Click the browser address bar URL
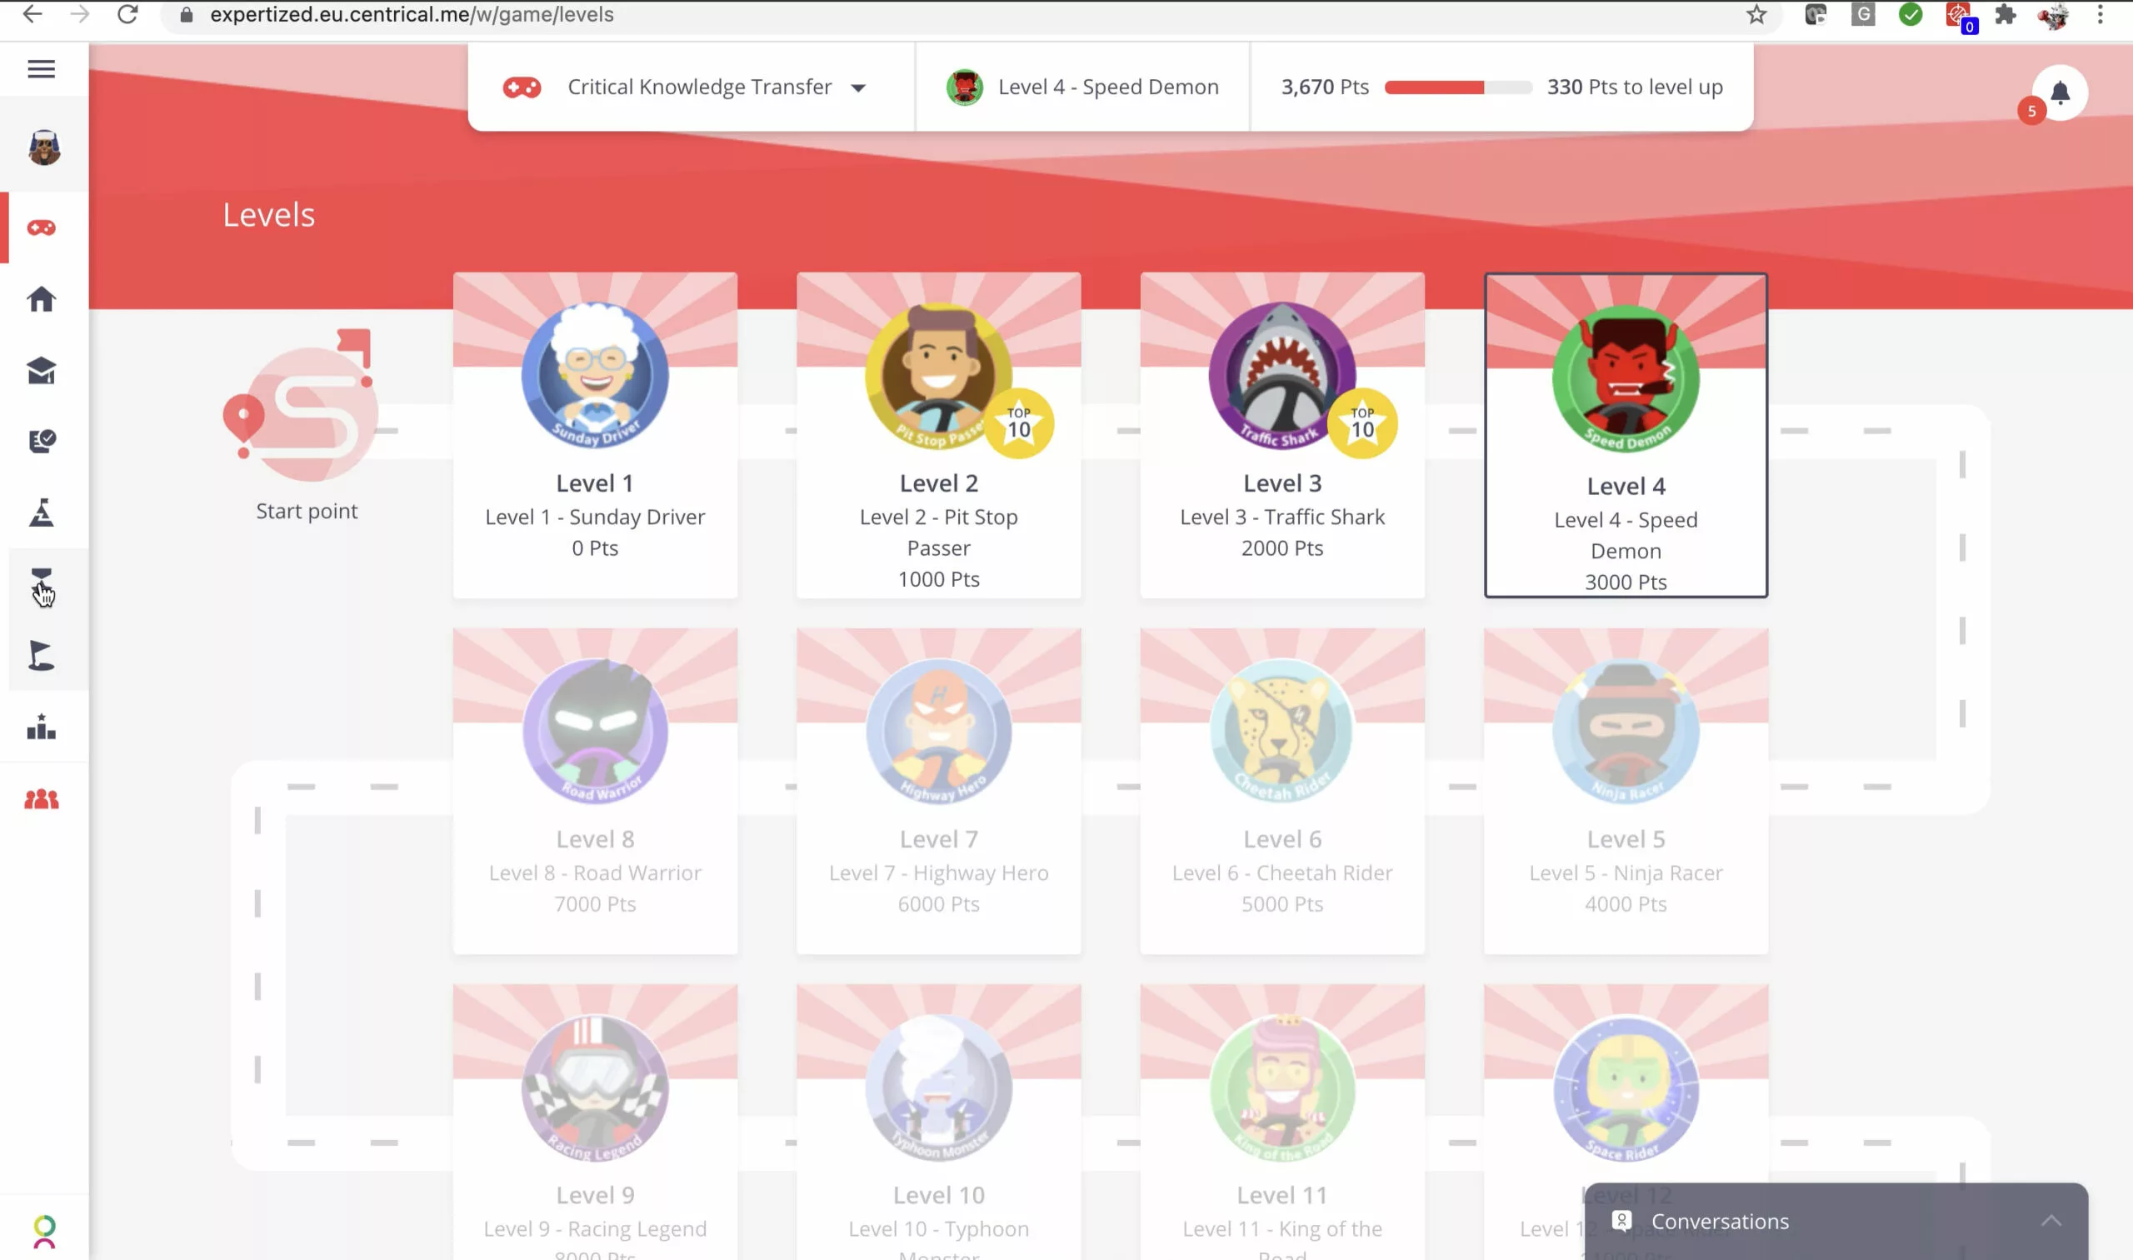 [412, 14]
